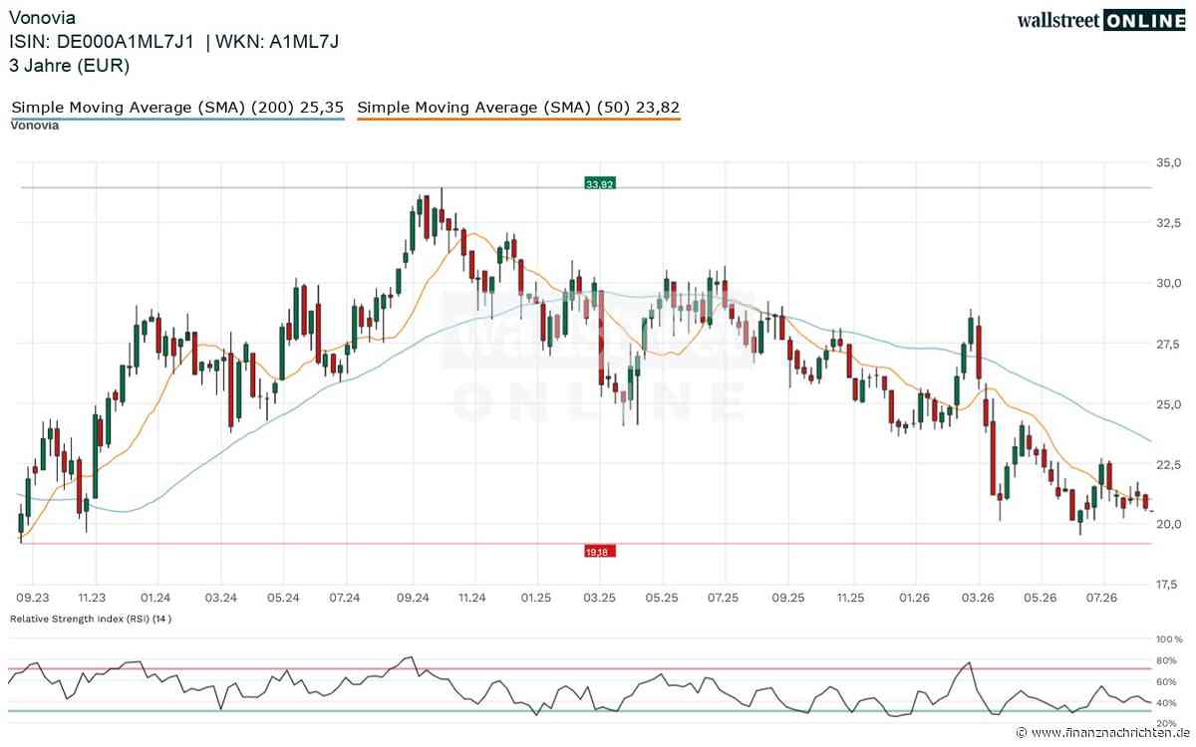This screenshot has width=1196, height=747.
Task: Click the ISIN DE000A1ML7J1 text
Action: click(x=103, y=42)
